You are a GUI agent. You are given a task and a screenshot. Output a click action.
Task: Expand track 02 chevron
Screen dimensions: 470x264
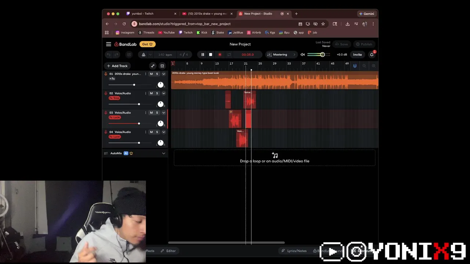[164, 93]
